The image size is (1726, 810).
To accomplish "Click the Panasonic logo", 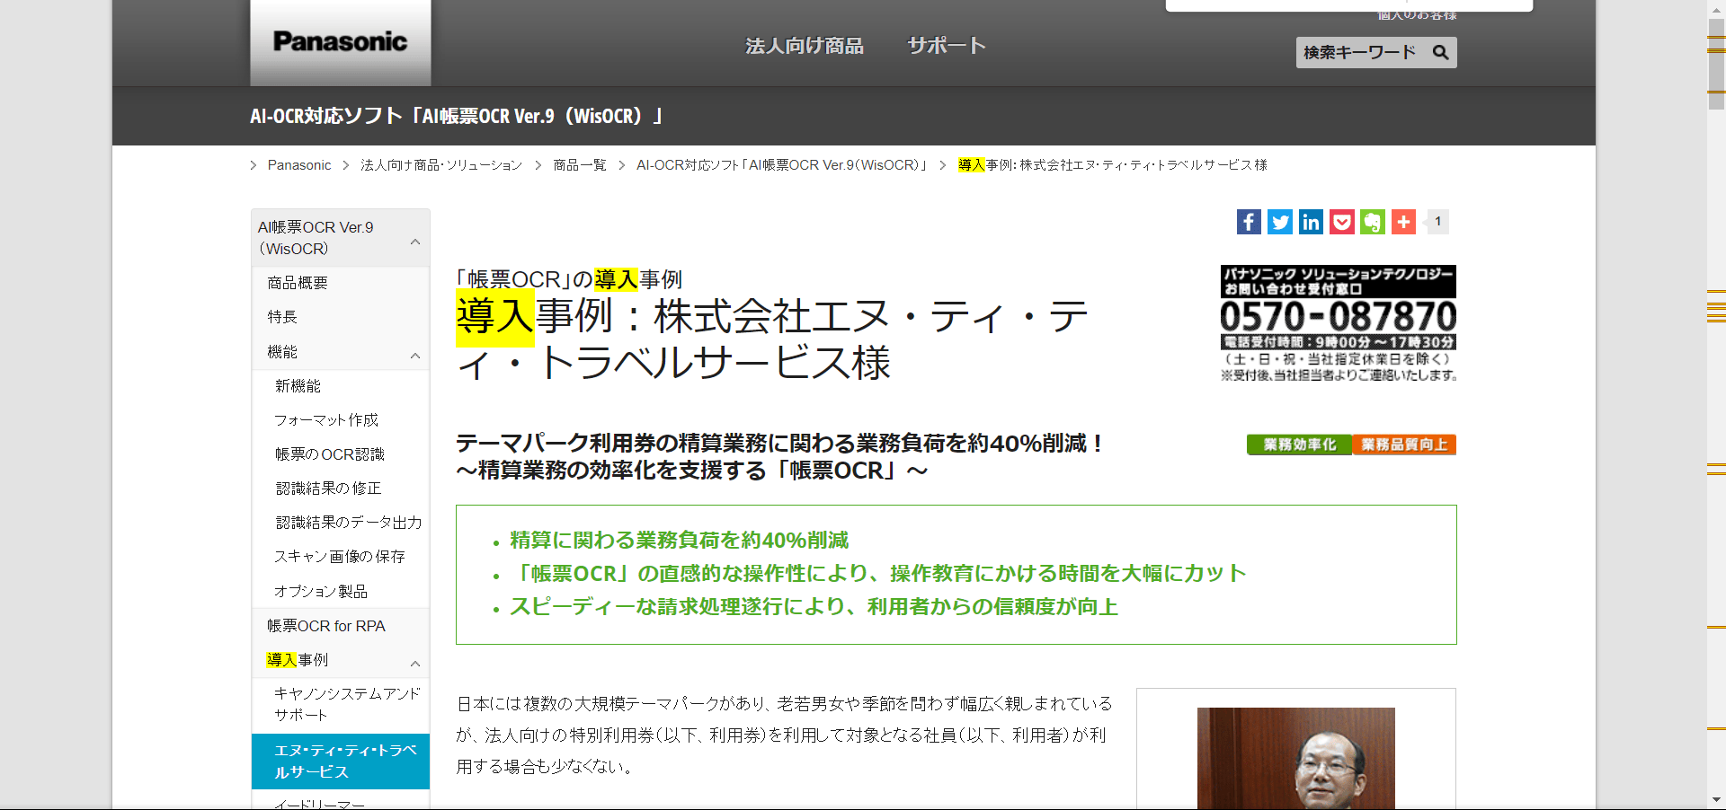I will pyautogui.click(x=341, y=42).
